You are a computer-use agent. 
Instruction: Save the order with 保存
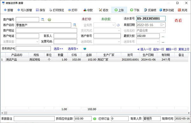(40, 10)
